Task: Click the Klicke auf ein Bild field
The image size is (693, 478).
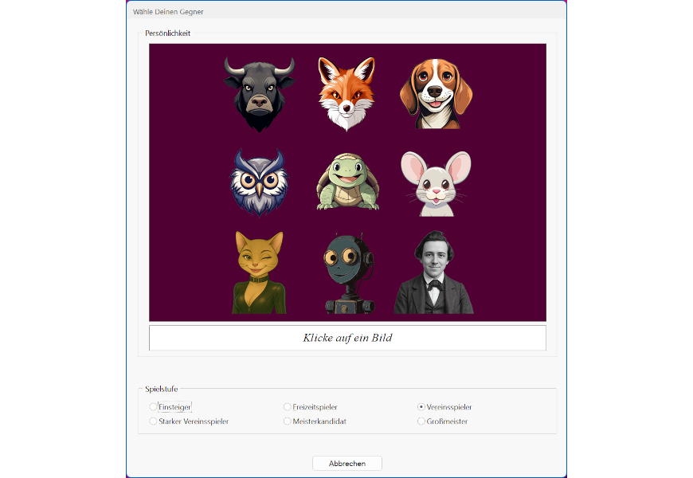Action: (346, 337)
